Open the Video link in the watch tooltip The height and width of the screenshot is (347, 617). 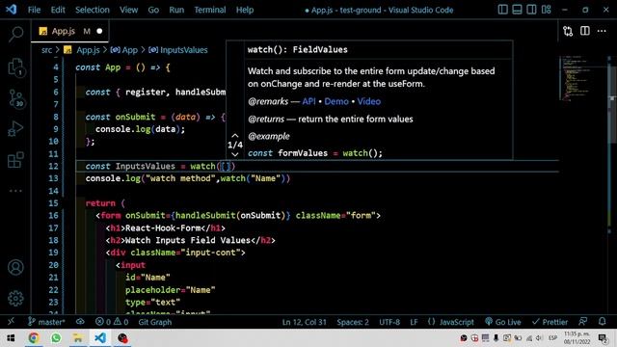point(369,101)
